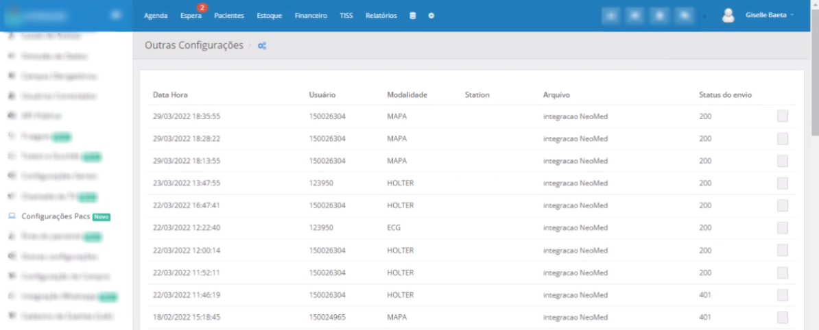
Task: Select the date 29/03/2022 18:28:22
Action: pyautogui.click(x=187, y=139)
